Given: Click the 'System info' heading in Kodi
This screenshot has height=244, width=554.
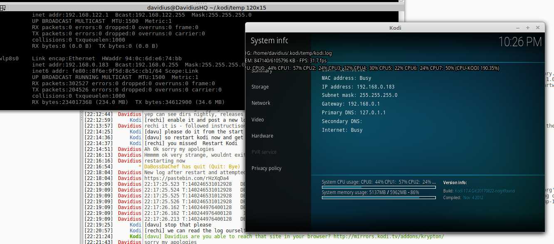Looking at the screenshot, I should tap(269, 41).
